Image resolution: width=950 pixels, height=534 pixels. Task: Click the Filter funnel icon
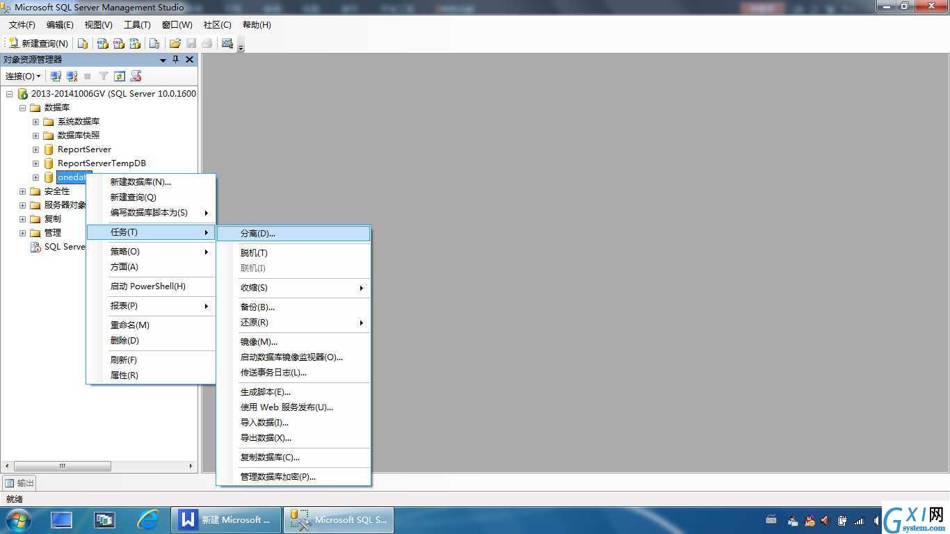pos(104,76)
